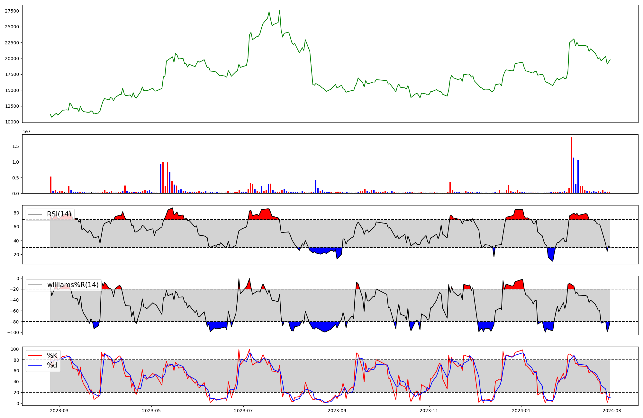Viewport: 643px width, 418px height.
Task: Click the 27500 price axis label
Action: 12,11
